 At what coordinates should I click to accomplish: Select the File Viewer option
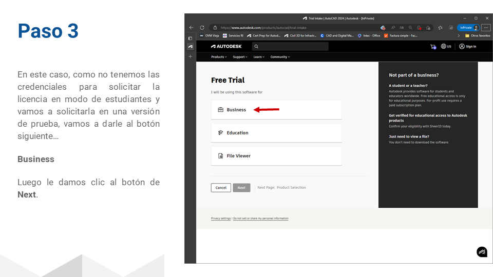(x=276, y=156)
